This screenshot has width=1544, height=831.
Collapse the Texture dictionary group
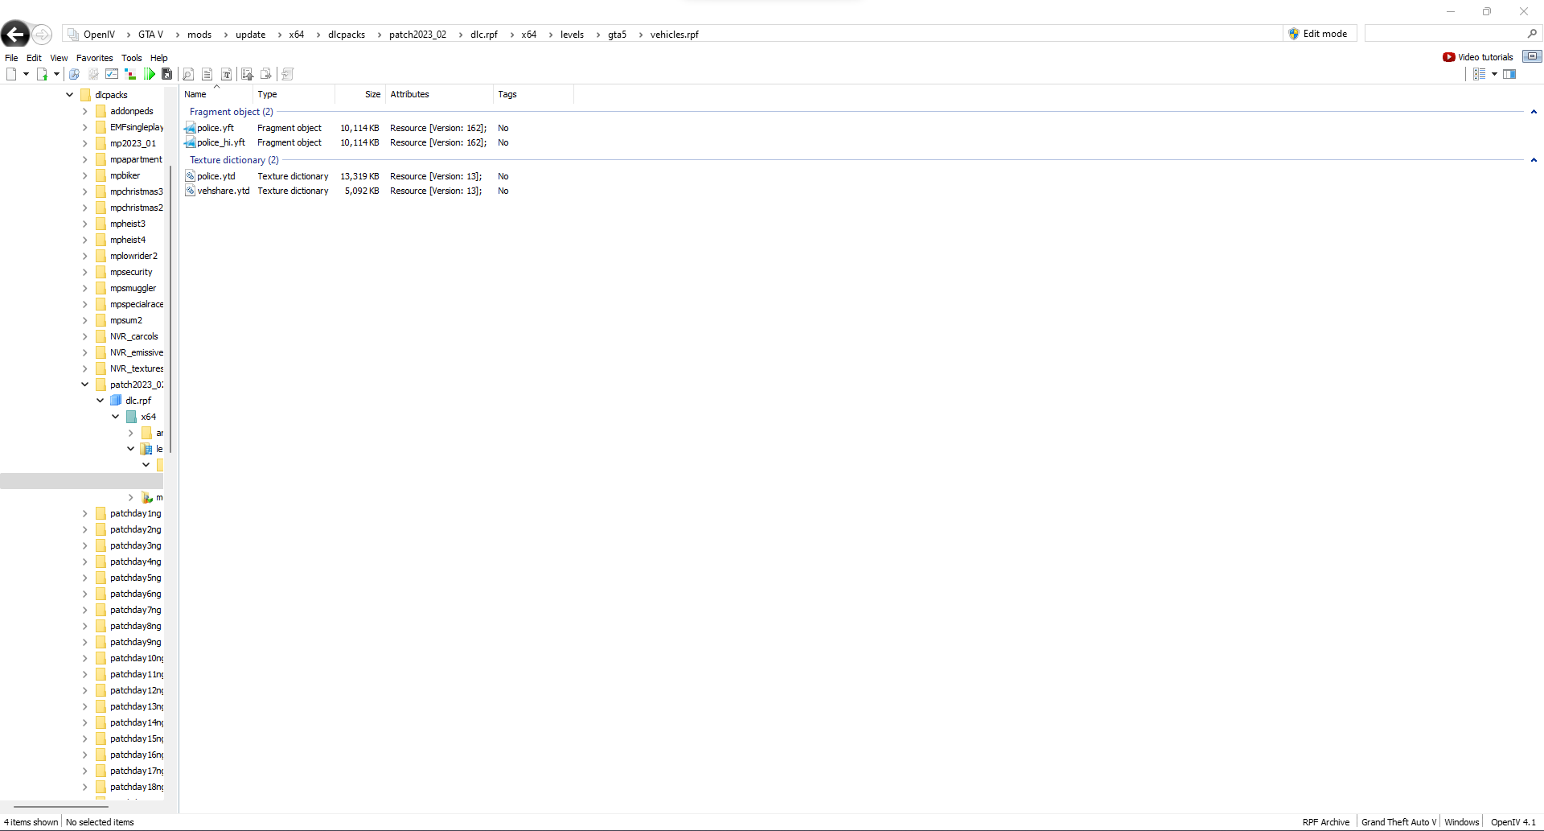pos(1534,160)
